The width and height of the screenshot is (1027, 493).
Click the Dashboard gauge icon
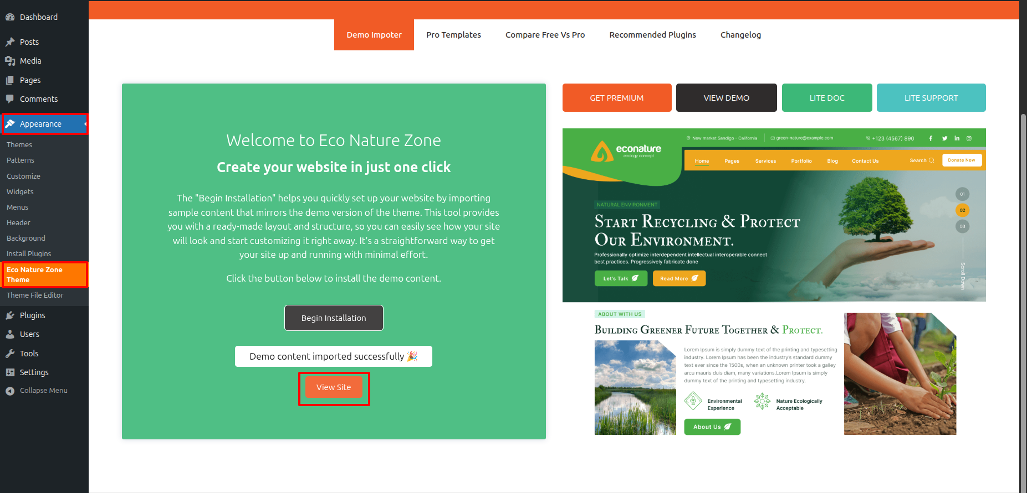click(x=10, y=17)
